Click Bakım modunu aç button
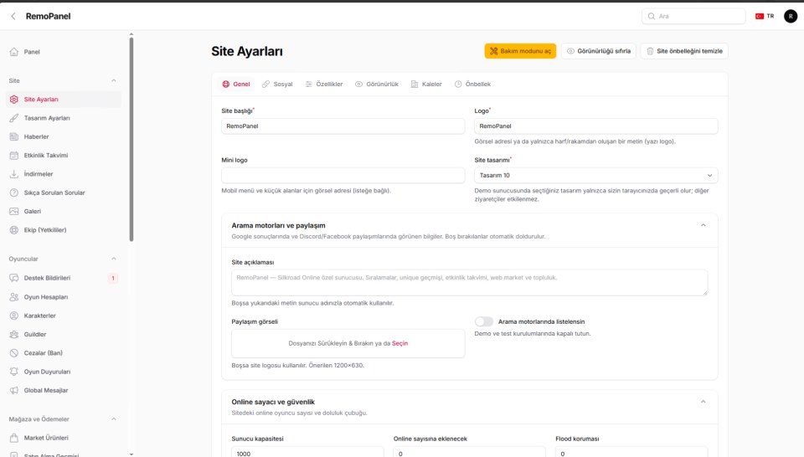 [520, 51]
